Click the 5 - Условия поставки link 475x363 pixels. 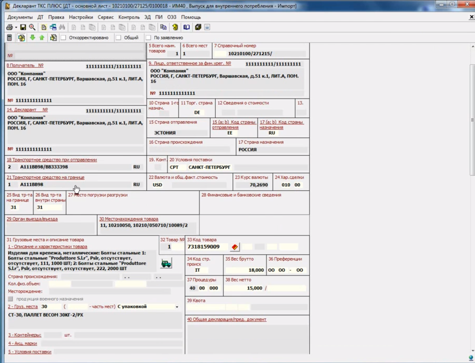tap(30, 352)
